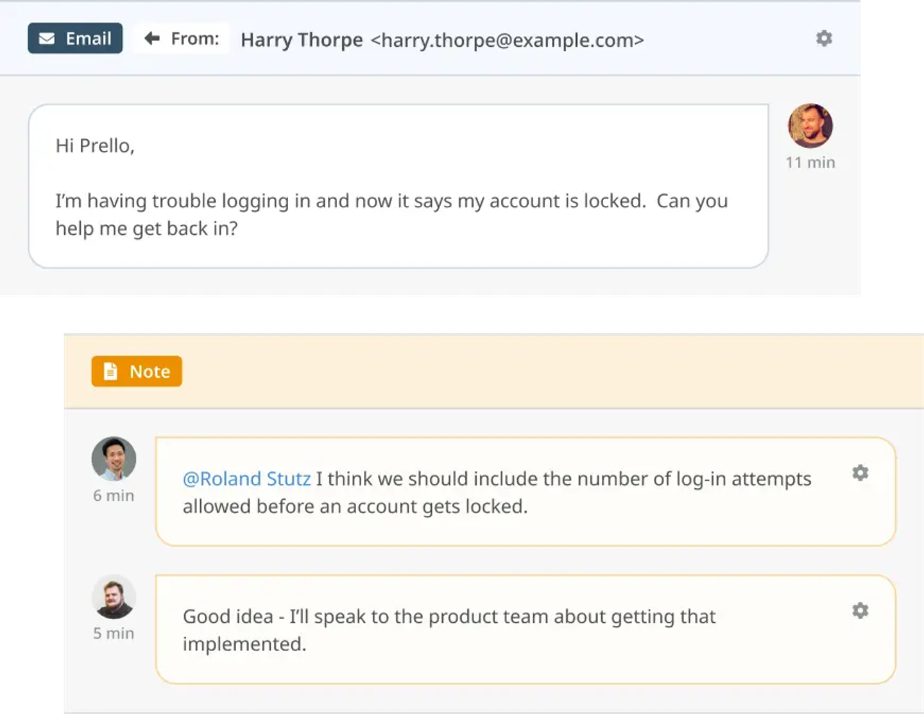Open gear menu on first note

[x=860, y=473]
